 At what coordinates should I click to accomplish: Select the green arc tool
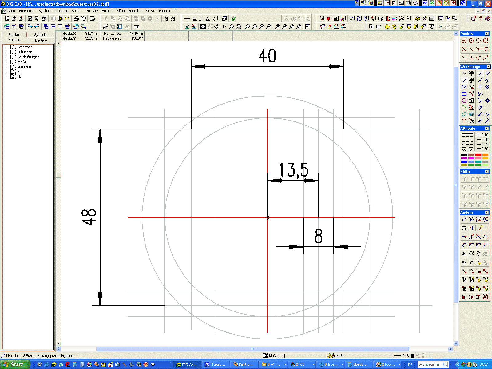click(464, 107)
